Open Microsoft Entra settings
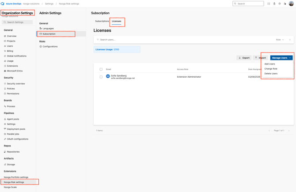296x192 pixels. pos(15,71)
